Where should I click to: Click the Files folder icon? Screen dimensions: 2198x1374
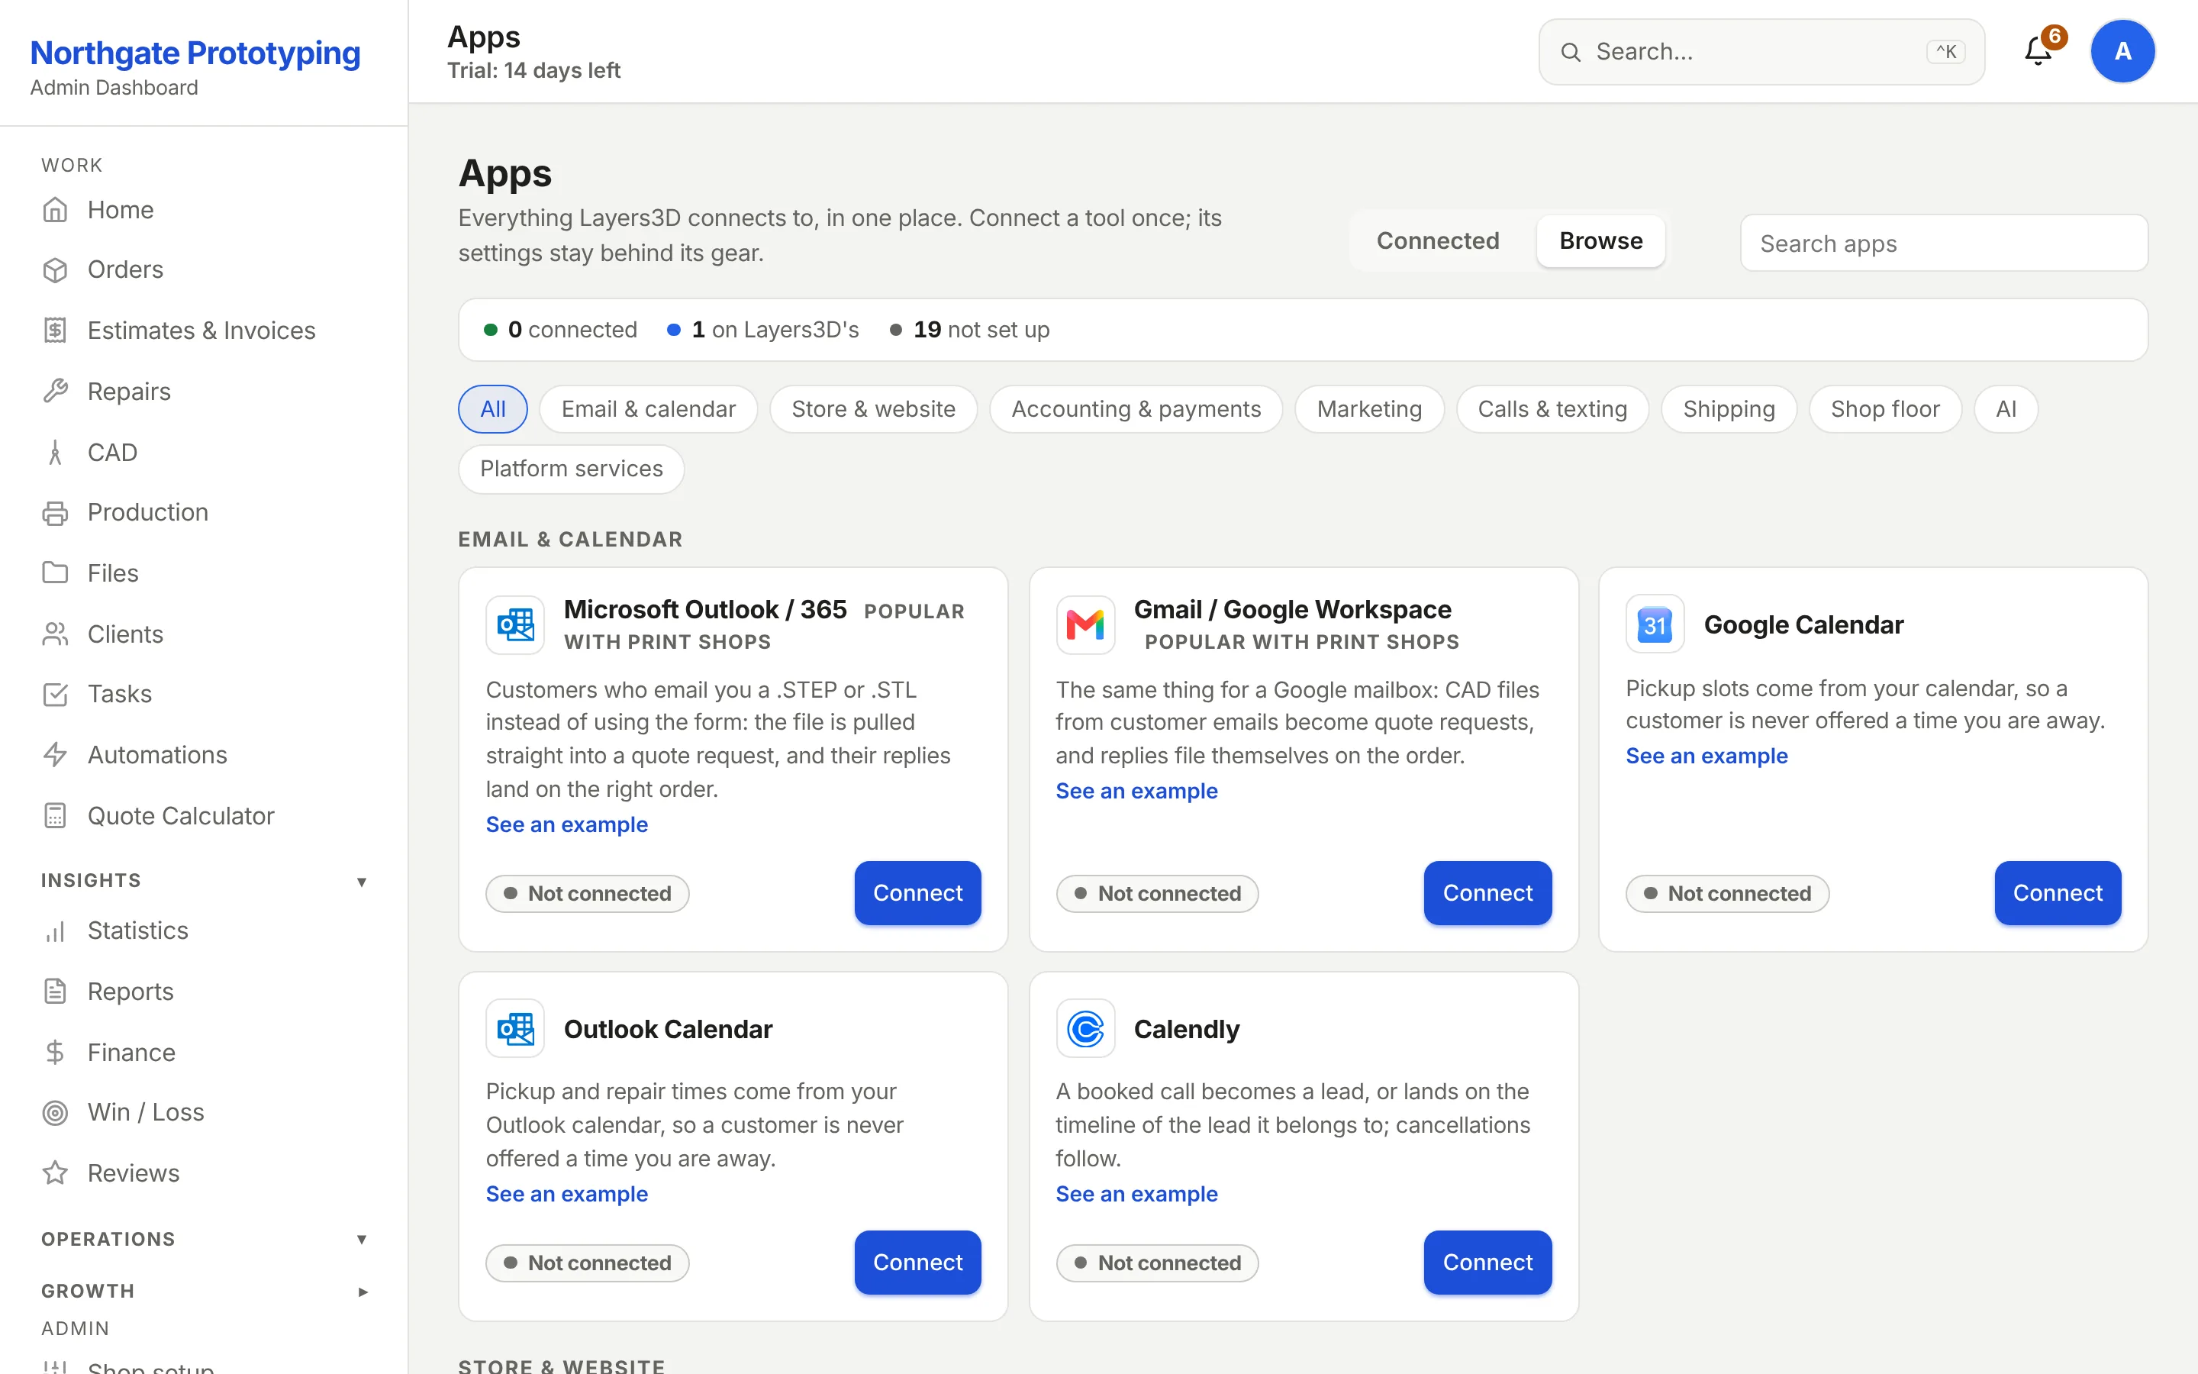click(56, 573)
